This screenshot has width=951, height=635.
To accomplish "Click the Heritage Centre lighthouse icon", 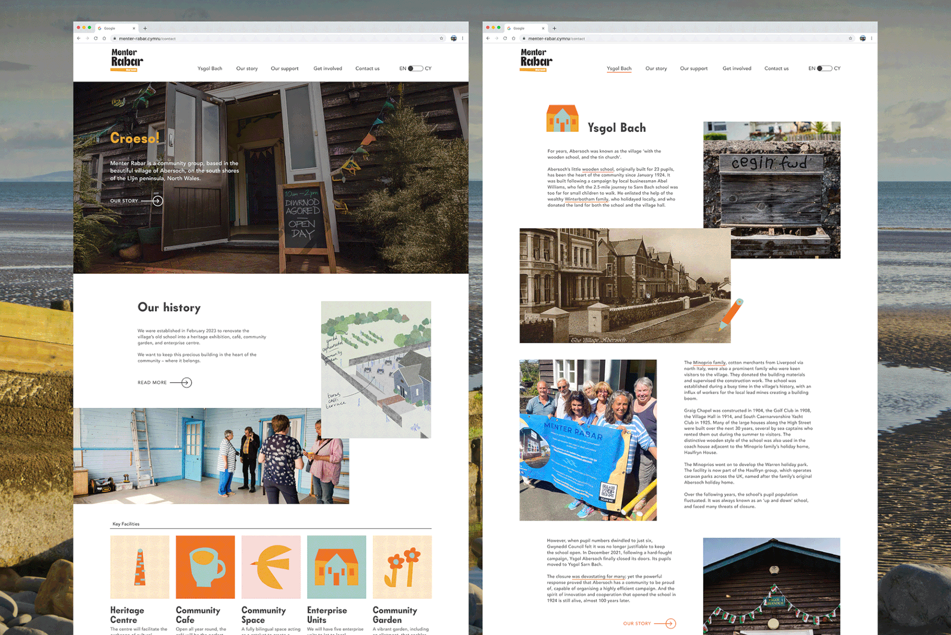I will click(x=140, y=567).
